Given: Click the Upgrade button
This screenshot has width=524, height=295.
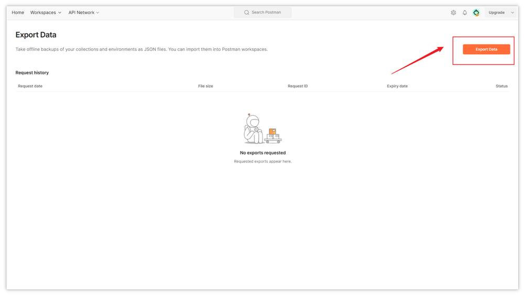Looking at the screenshot, I should [x=496, y=13].
